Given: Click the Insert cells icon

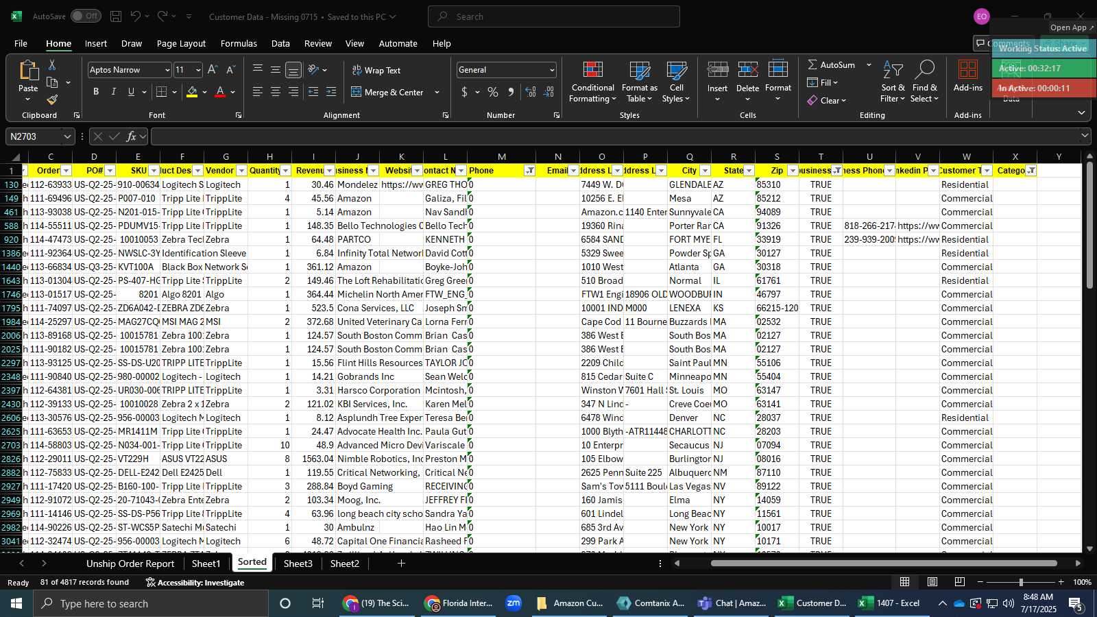Looking at the screenshot, I should pyautogui.click(x=717, y=70).
